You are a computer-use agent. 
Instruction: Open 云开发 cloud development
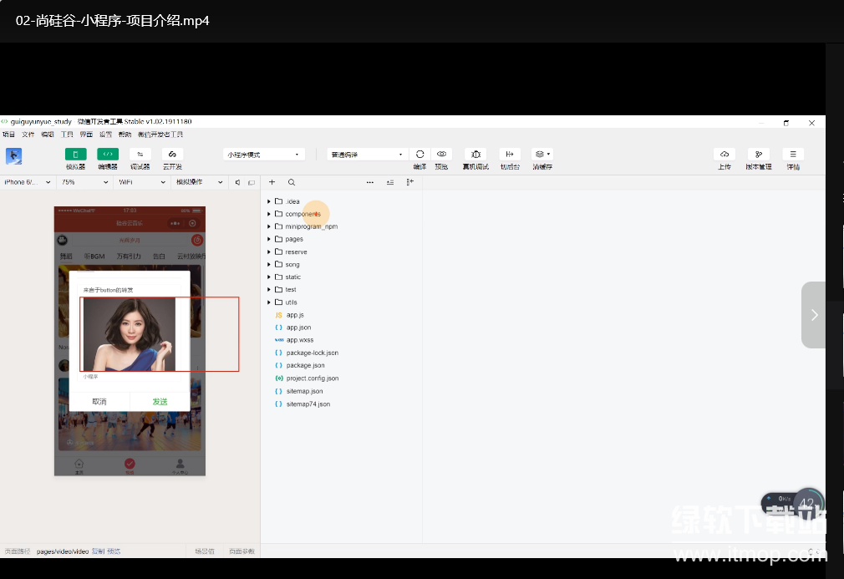click(x=172, y=155)
